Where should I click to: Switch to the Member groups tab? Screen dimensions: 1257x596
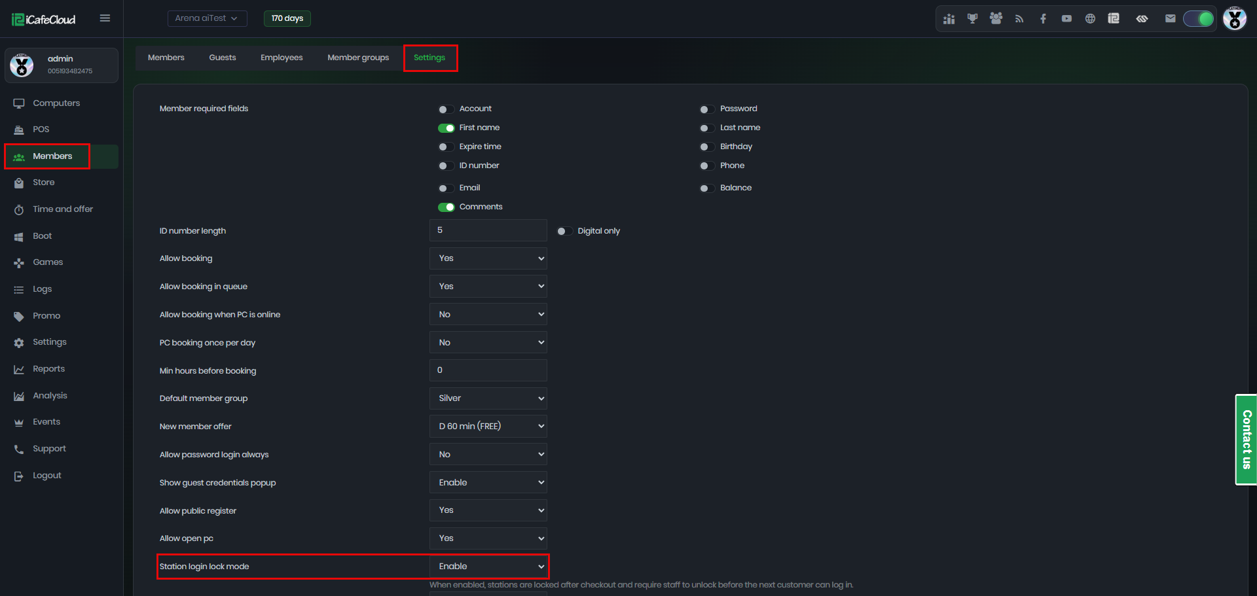coord(358,58)
